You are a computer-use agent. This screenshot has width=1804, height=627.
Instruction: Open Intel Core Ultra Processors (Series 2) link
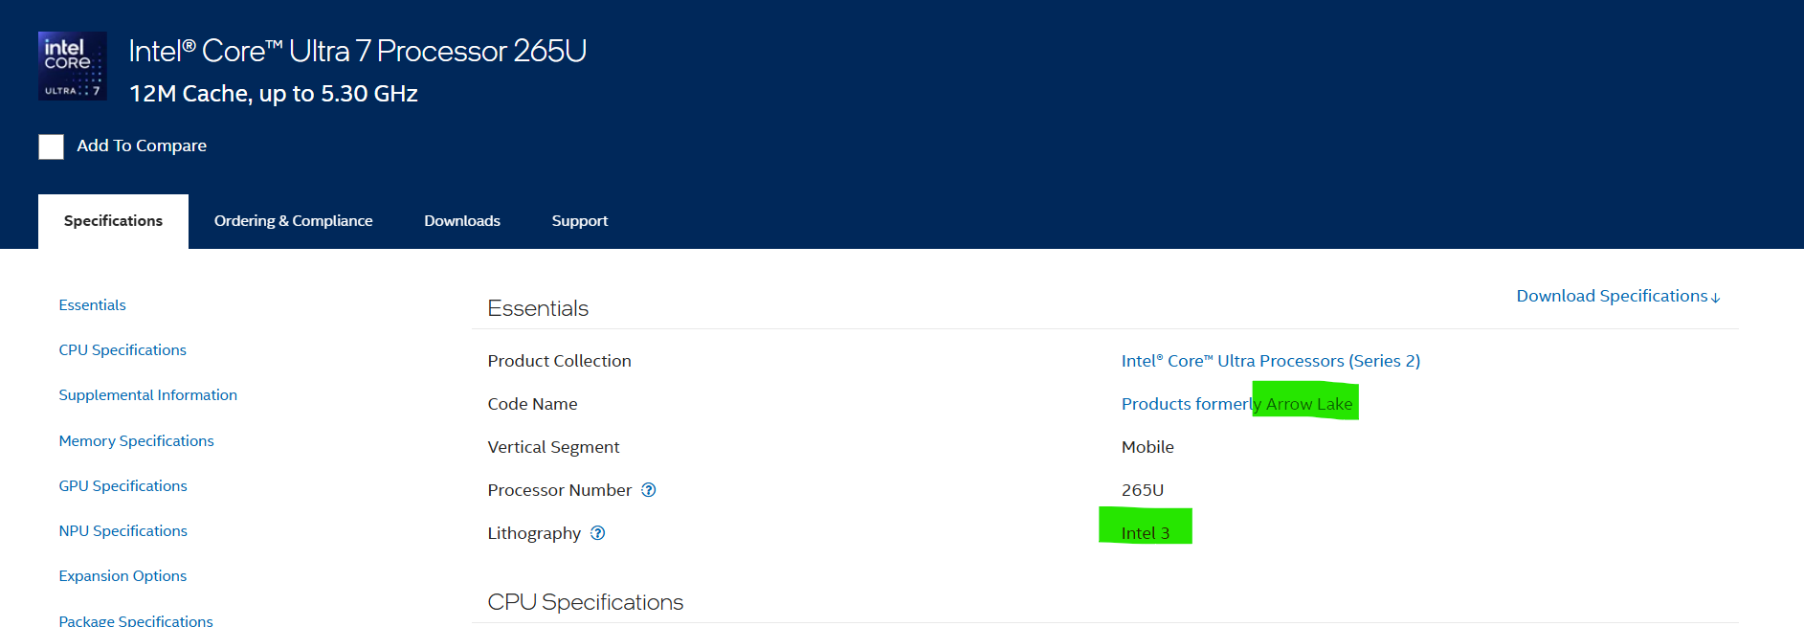point(1270,361)
